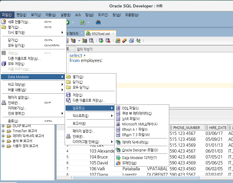
Task: Choose 인쇄(P)... in File menu
Action: coord(33,103)
